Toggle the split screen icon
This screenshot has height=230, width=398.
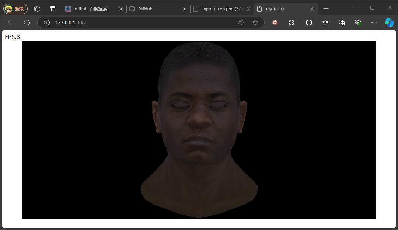click(309, 22)
